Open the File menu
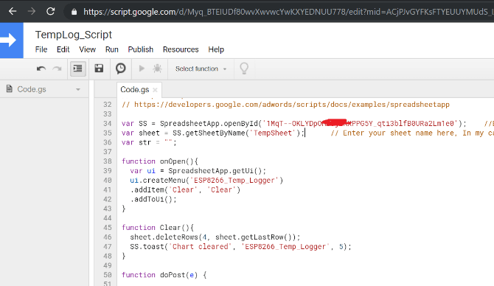Screen dimensions: 494x286 pos(41,49)
